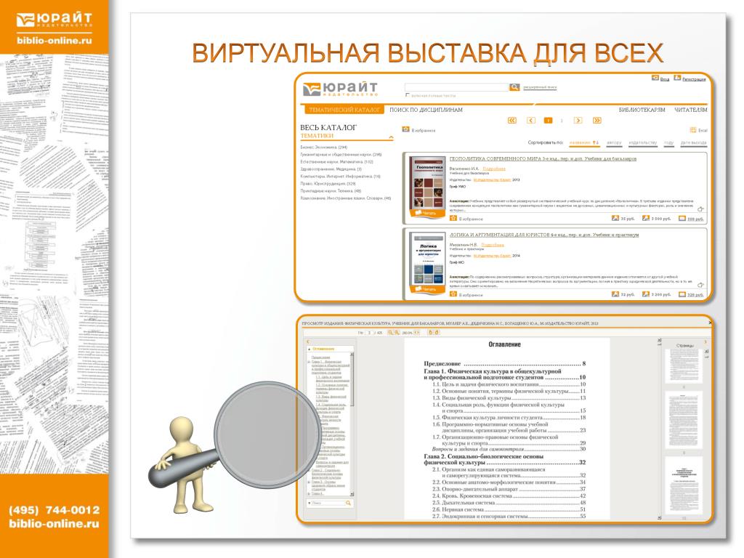Click the next page arrow in pagination
This screenshot has height=558, width=744.
(x=581, y=121)
